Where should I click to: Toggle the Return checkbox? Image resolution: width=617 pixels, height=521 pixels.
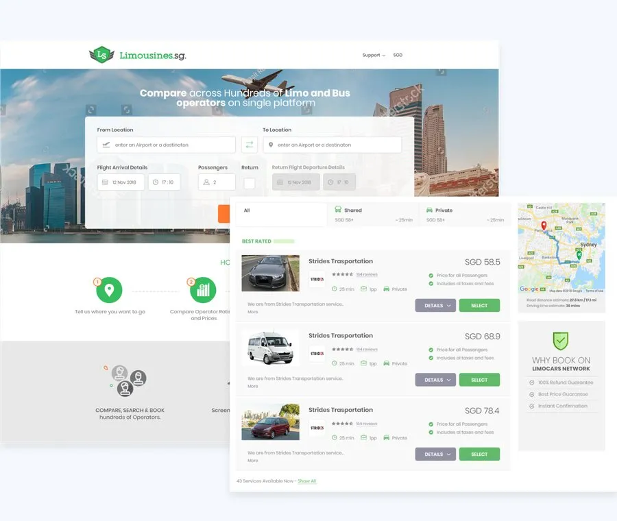(249, 183)
